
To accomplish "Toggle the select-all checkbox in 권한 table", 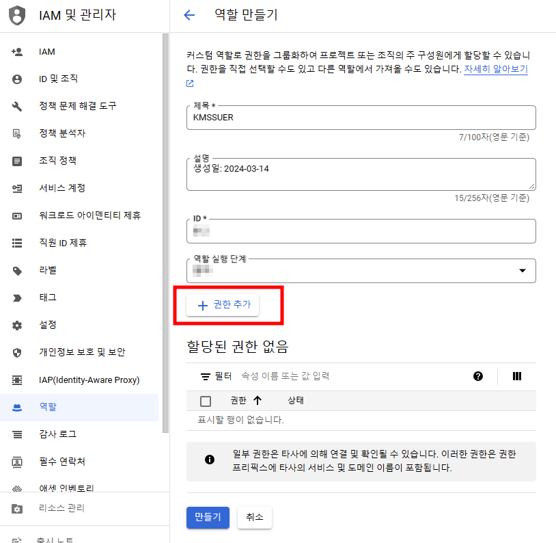I will [206, 401].
